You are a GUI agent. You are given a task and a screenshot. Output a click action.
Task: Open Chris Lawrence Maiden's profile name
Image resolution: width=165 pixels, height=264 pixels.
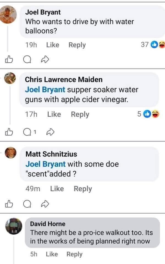(x=64, y=79)
